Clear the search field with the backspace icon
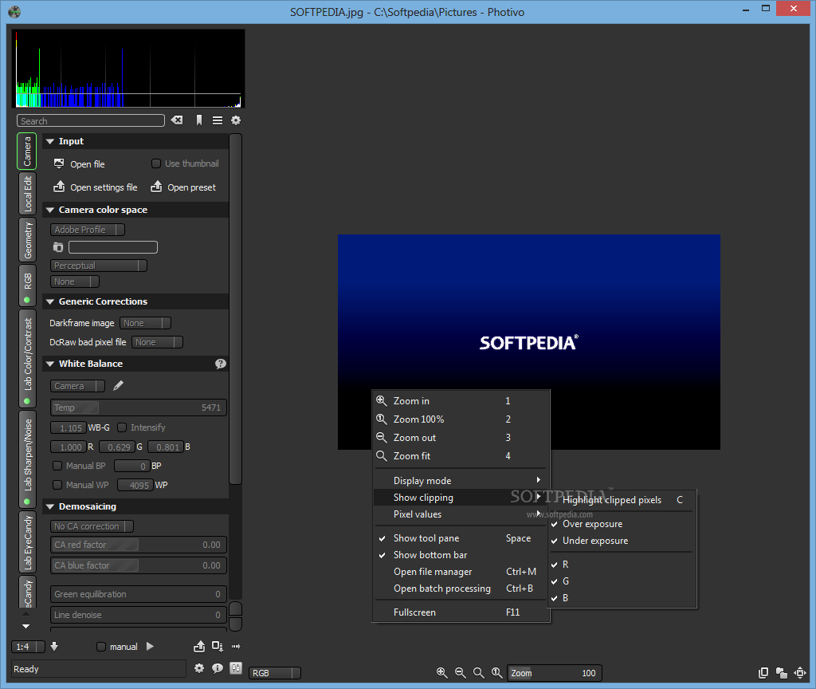This screenshot has height=689, width=816. (177, 120)
